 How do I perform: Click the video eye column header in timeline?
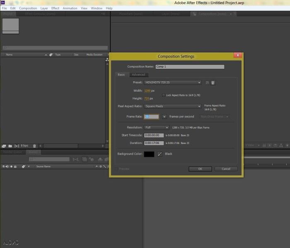(3, 167)
